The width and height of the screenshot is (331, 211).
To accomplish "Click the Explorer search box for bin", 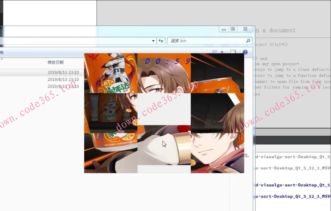I will coord(205,41).
